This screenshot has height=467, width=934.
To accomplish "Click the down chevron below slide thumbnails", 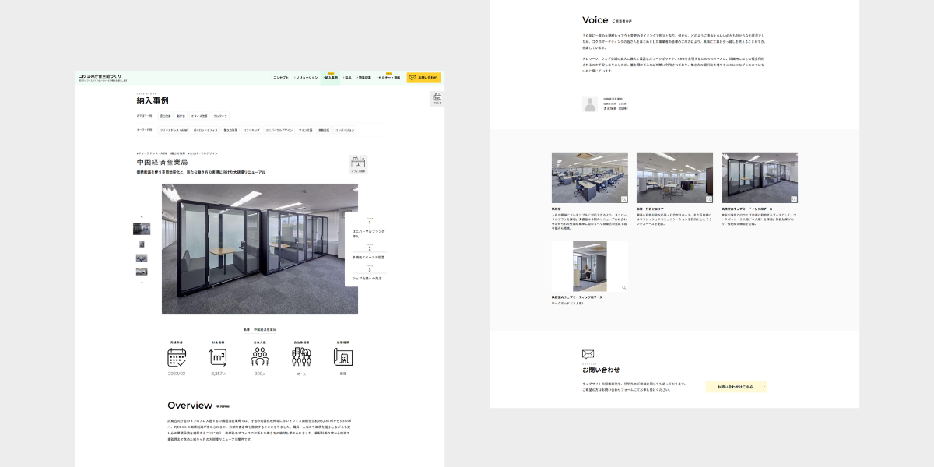I will point(142,283).
